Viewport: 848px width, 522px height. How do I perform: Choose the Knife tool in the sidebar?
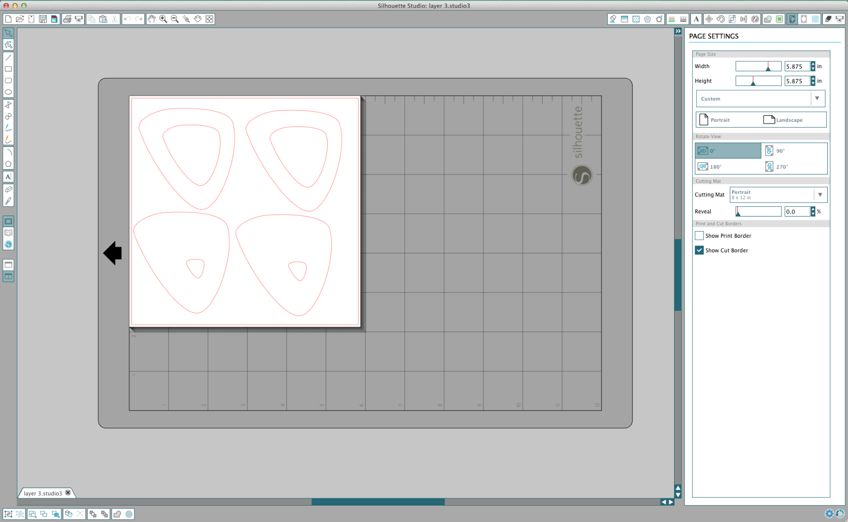[8, 201]
